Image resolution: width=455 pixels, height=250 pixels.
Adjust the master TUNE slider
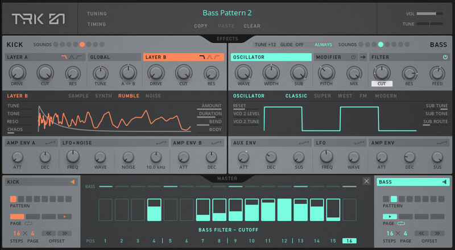[x=430, y=24]
